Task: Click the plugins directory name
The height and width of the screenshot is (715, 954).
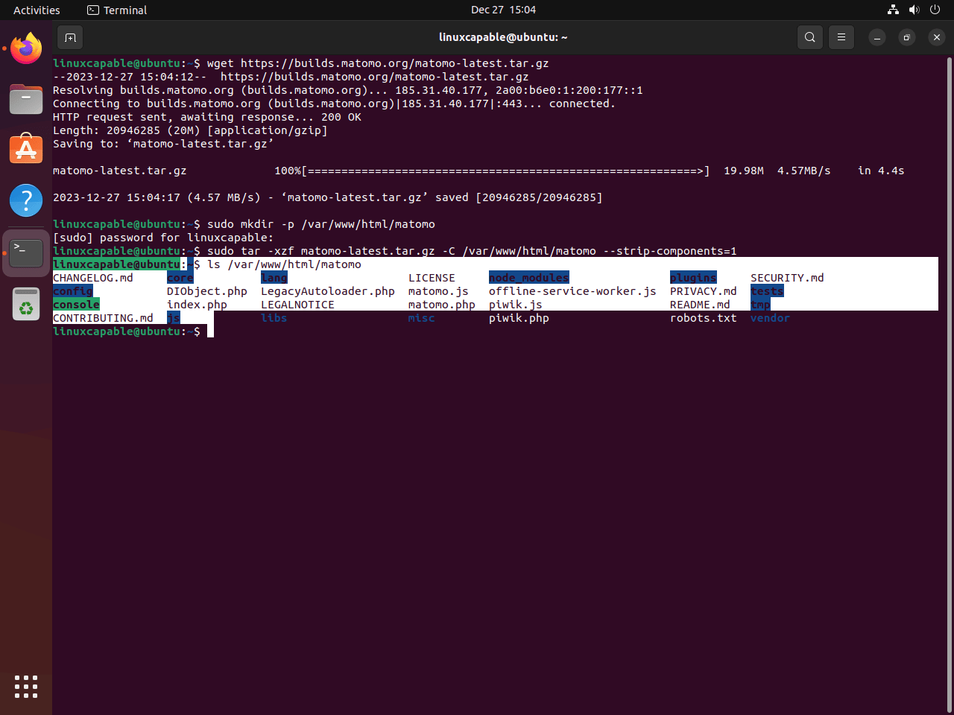Action: pyautogui.click(x=693, y=278)
